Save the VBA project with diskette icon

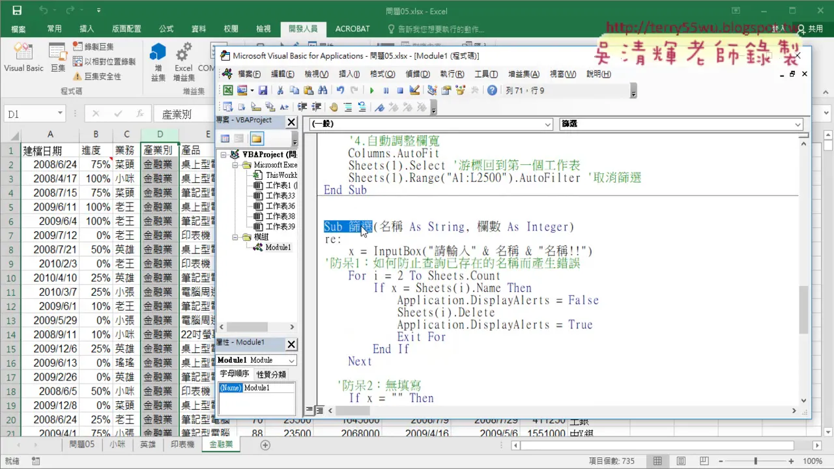point(263,91)
